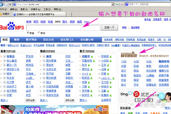Play song 伤心童话 via its play icon

[x=4, y=61]
